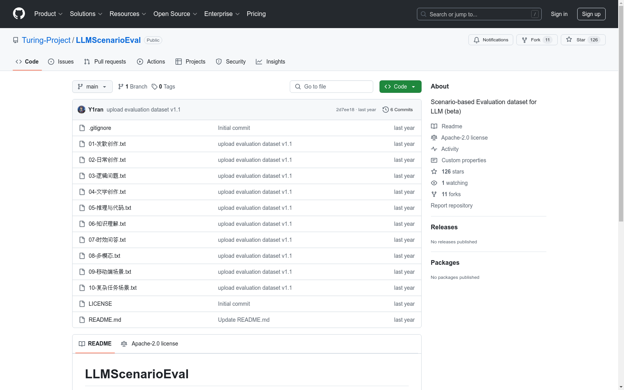Open the green Code dropdown button
This screenshot has width=624, height=390.
tap(400, 87)
